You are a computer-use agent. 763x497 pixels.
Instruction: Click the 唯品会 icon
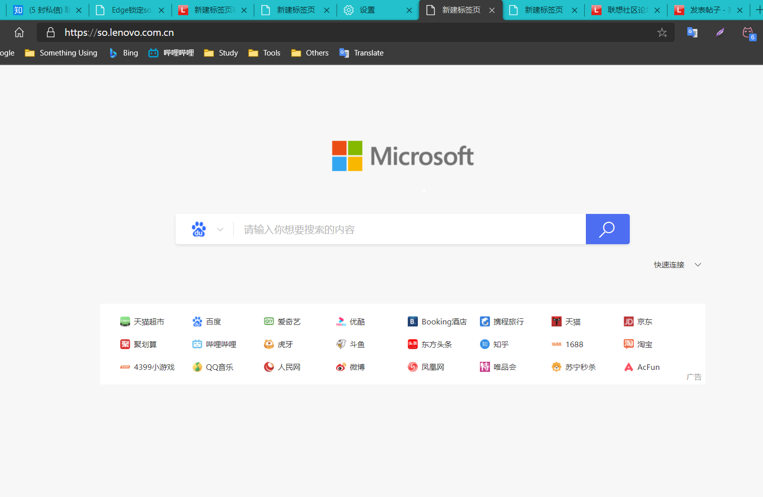(485, 367)
